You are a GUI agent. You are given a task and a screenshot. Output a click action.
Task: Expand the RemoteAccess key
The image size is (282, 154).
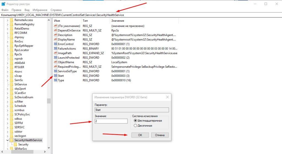(7, 20)
